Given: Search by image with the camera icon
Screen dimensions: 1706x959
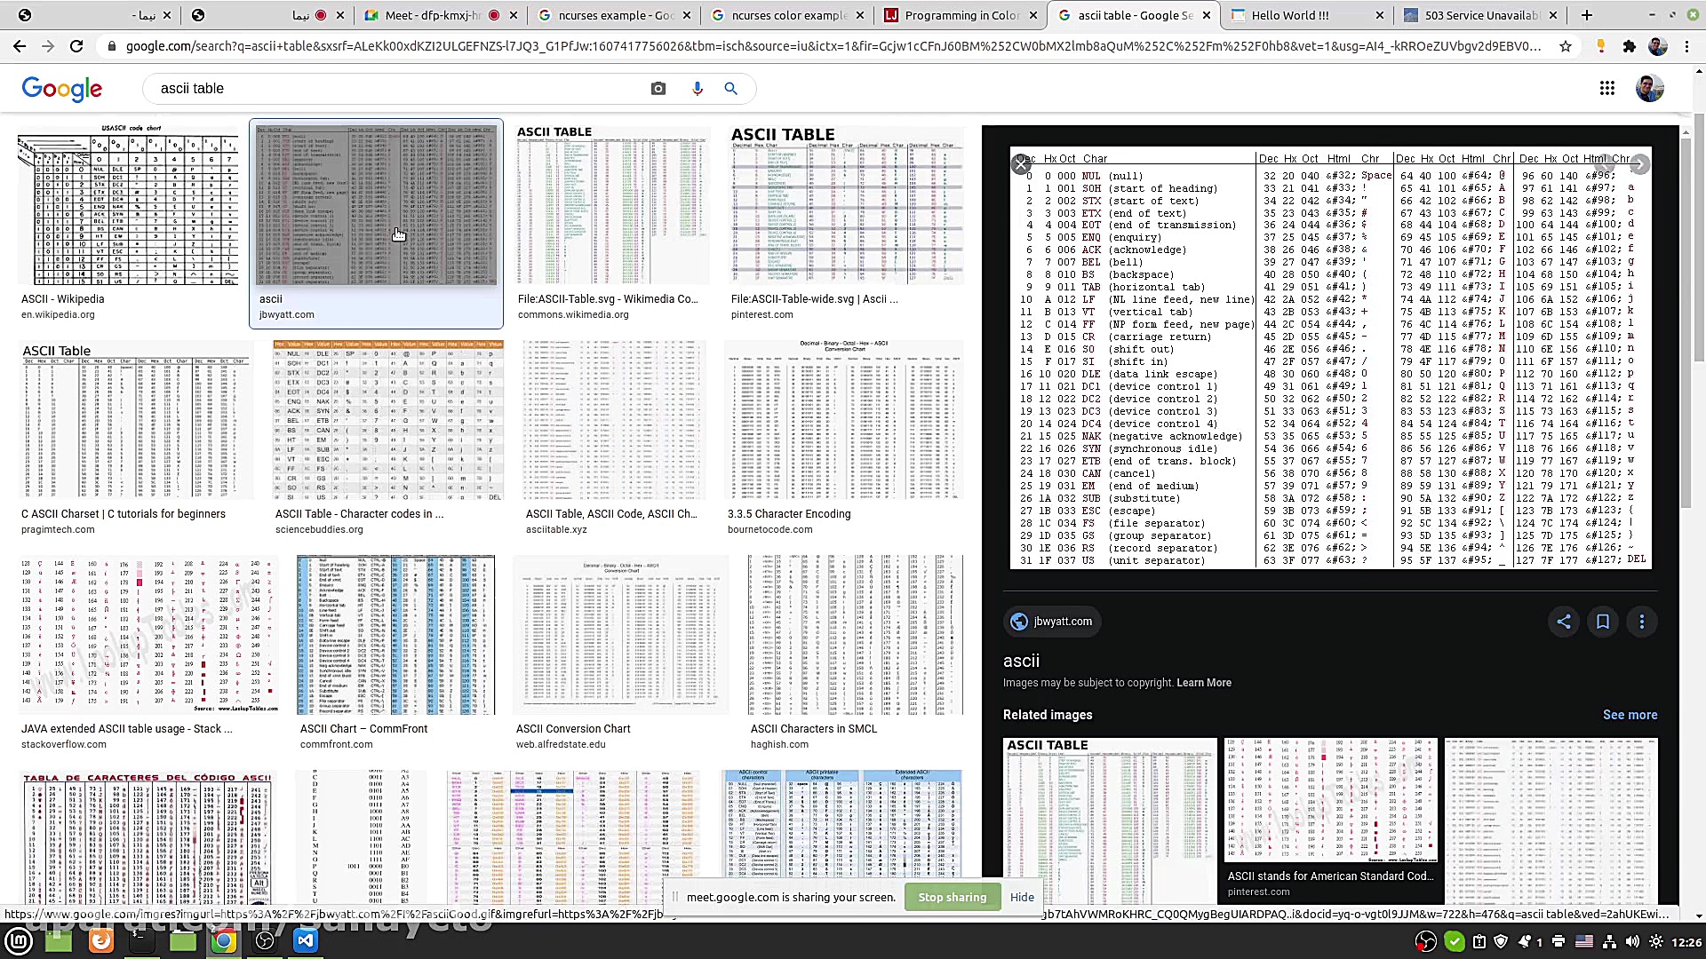Looking at the screenshot, I should point(658,89).
